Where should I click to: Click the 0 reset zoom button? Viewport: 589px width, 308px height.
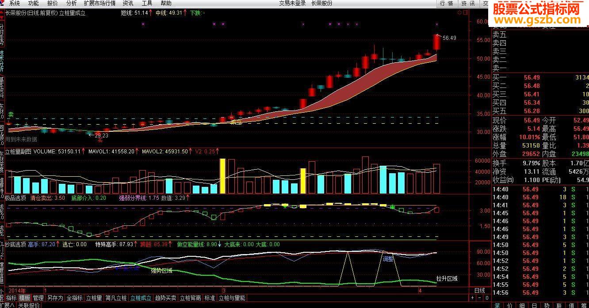point(486,298)
